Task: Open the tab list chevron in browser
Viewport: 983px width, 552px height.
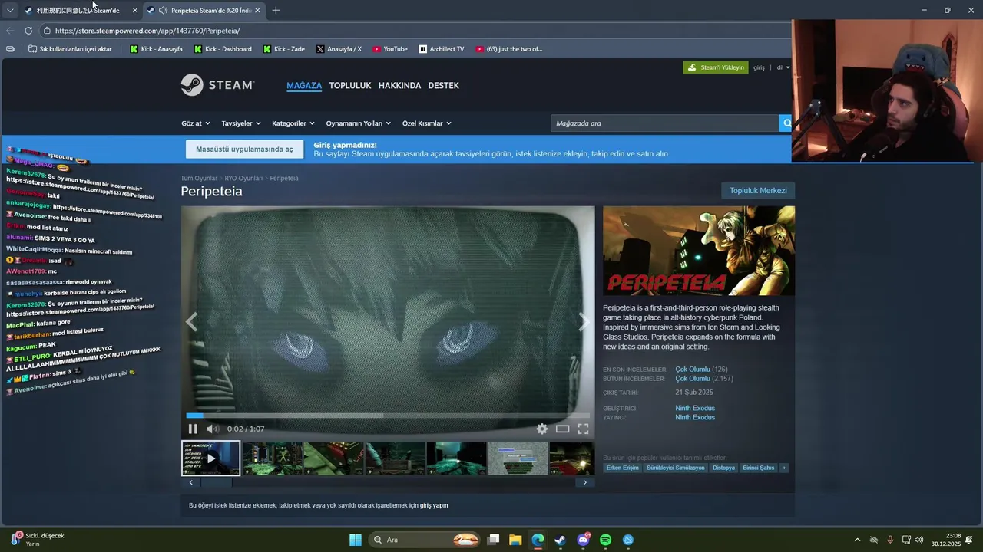Action: tap(10, 10)
